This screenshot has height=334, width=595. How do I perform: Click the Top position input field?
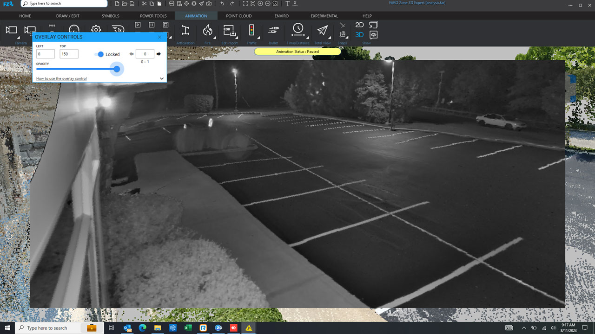pos(69,54)
